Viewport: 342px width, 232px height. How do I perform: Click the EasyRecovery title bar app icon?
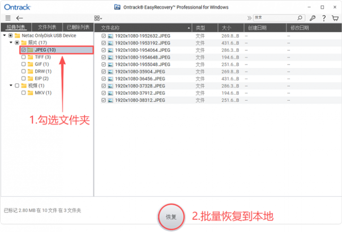coord(117,7)
